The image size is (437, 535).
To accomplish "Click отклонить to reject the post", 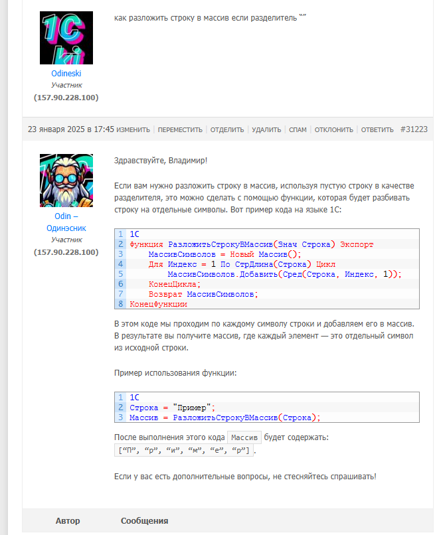I will tap(333, 129).
